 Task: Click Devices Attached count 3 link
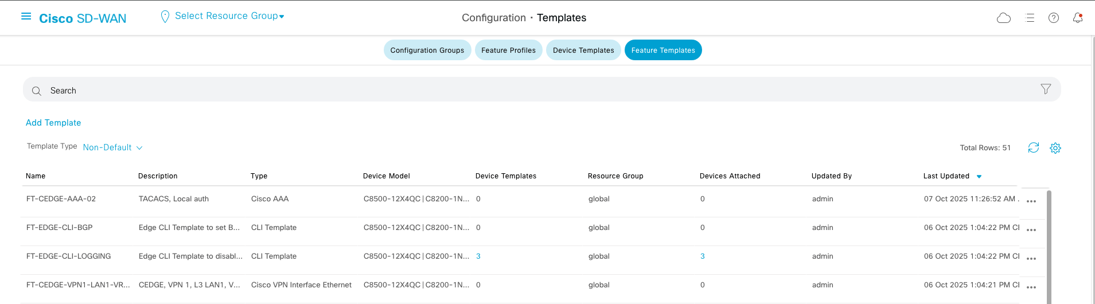(703, 256)
